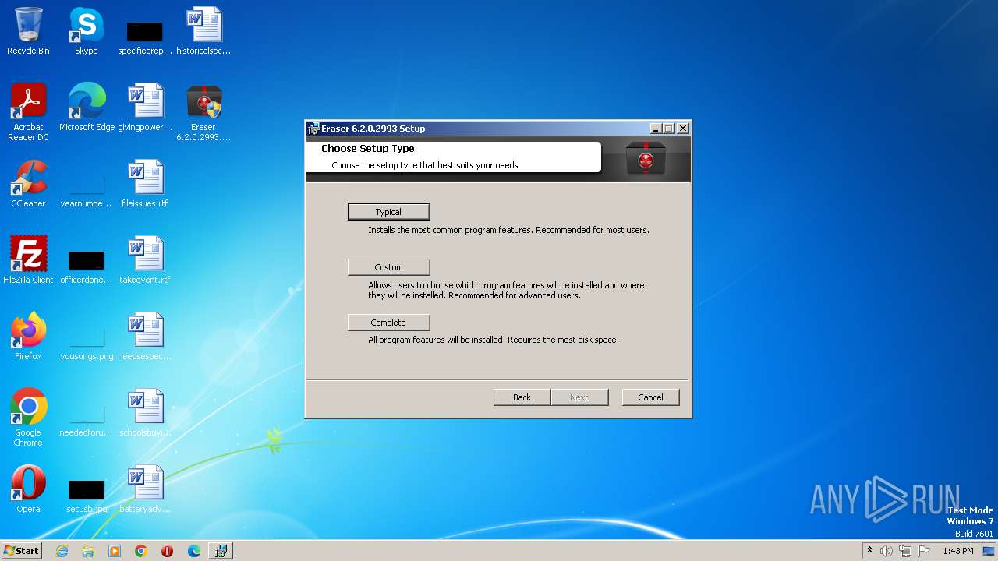Choose the Custom setup type
Screen dimensions: 998x561
pyautogui.click(x=388, y=267)
